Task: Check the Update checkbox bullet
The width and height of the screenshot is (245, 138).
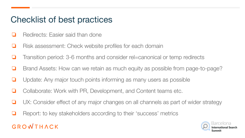Action: [x=14, y=79]
